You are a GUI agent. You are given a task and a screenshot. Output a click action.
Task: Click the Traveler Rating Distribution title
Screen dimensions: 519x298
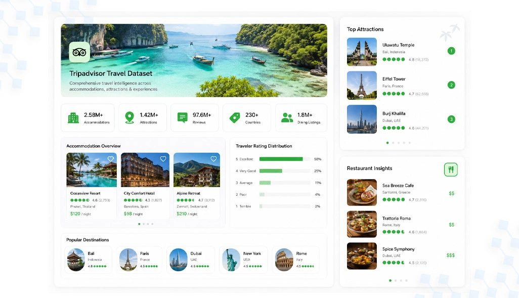tap(264, 146)
